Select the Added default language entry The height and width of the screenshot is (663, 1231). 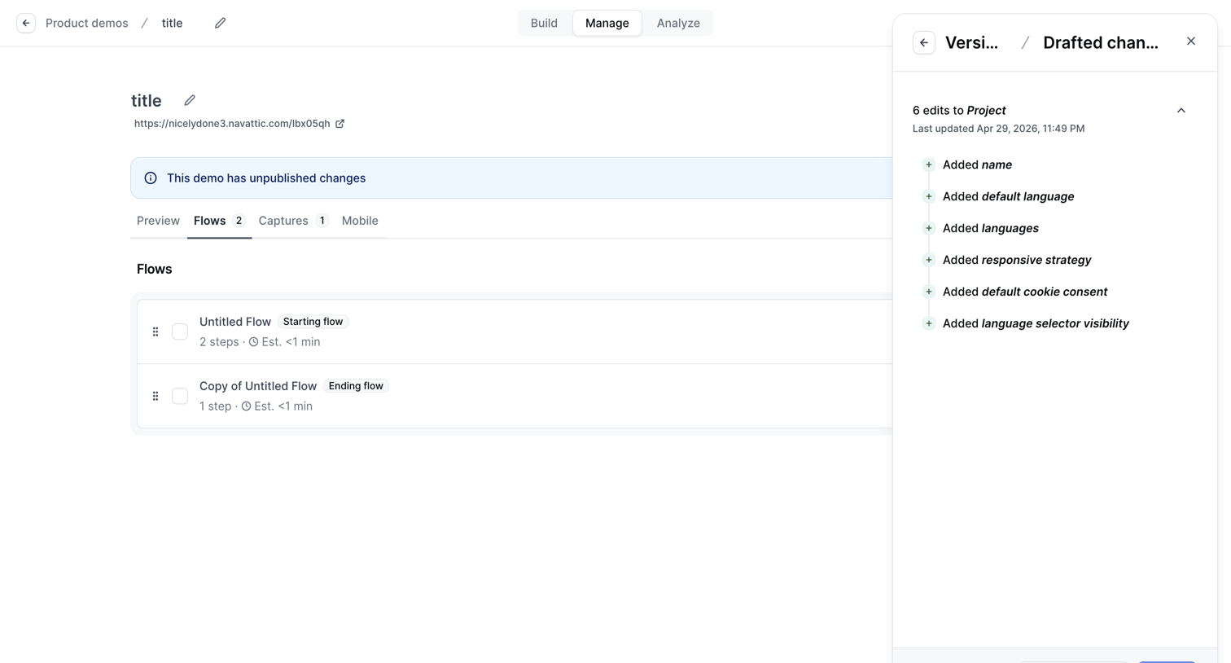[1008, 196]
